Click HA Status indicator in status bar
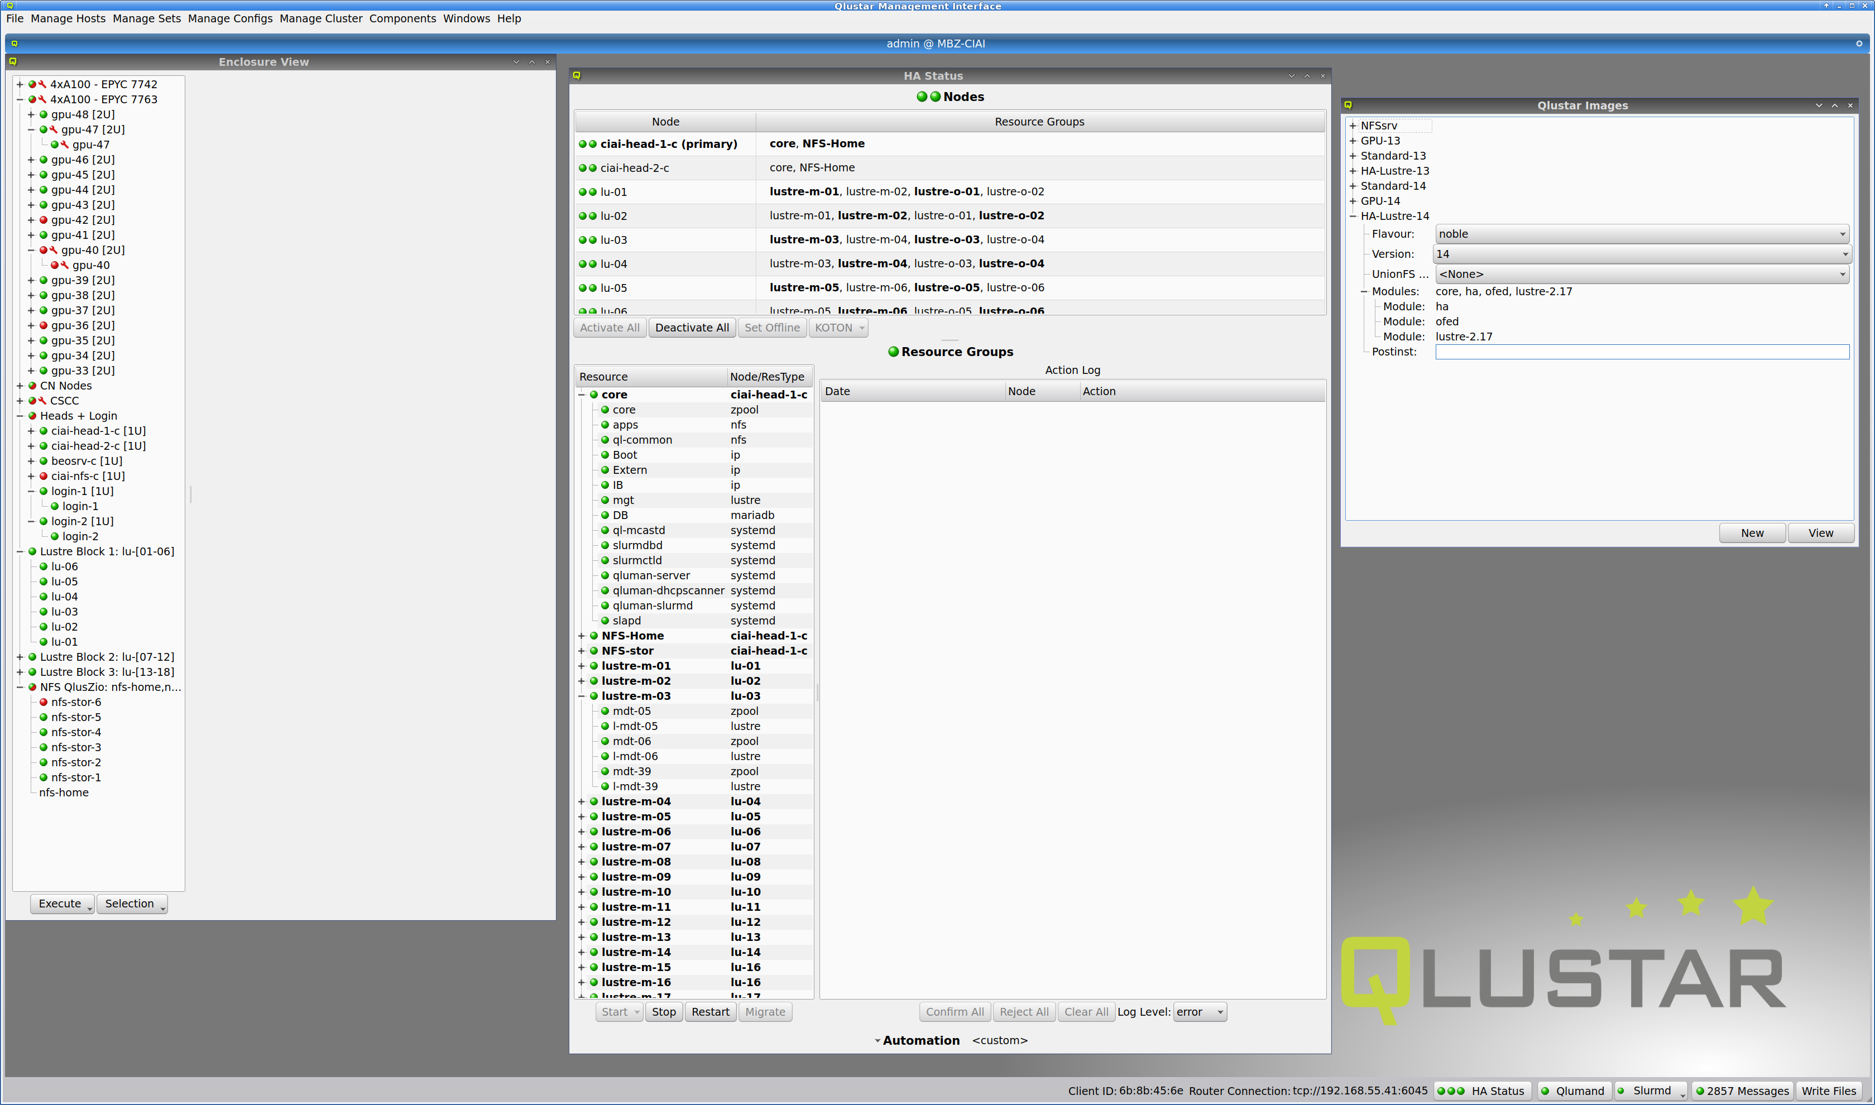Screen dimensions: 1875x1105 point(1482,1091)
